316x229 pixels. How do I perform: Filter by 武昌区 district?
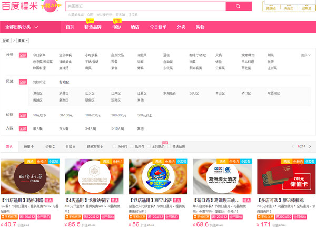(x=64, y=93)
